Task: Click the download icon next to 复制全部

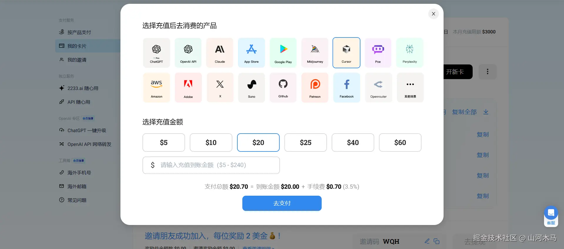Action: (x=486, y=112)
